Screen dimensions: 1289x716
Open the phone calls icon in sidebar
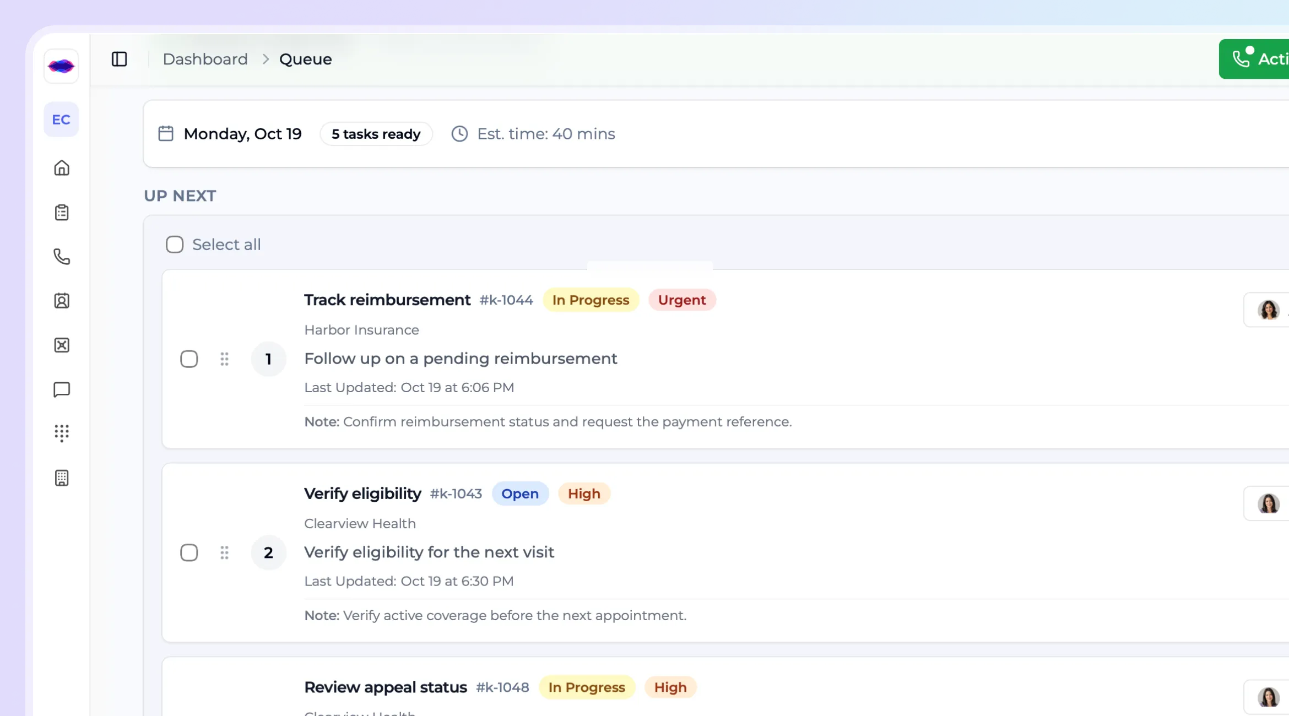click(x=62, y=257)
